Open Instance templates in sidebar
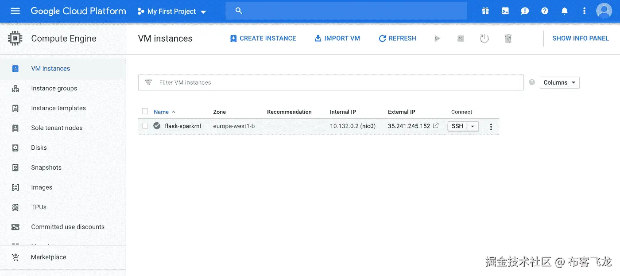 pyautogui.click(x=63, y=108)
